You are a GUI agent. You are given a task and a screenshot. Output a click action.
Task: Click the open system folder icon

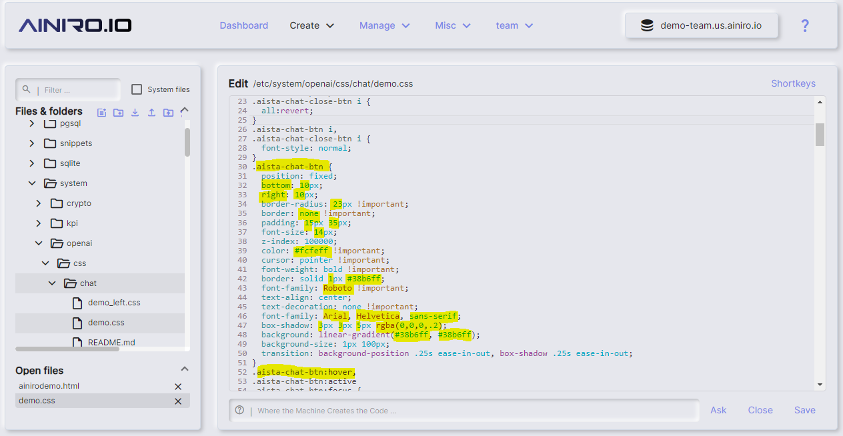point(50,183)
